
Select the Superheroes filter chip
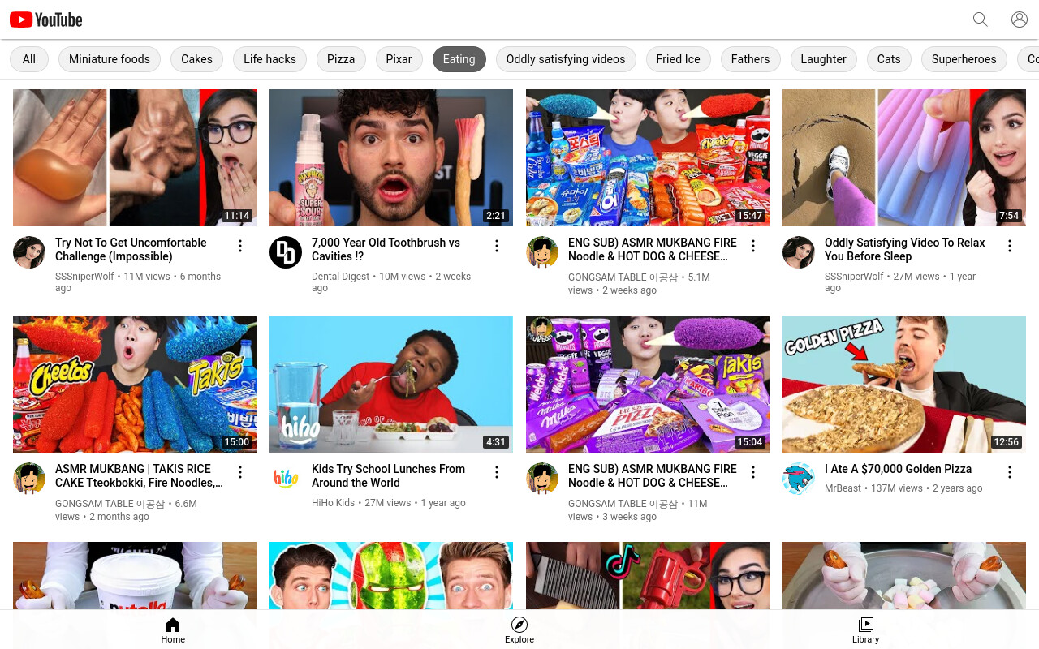964,59
